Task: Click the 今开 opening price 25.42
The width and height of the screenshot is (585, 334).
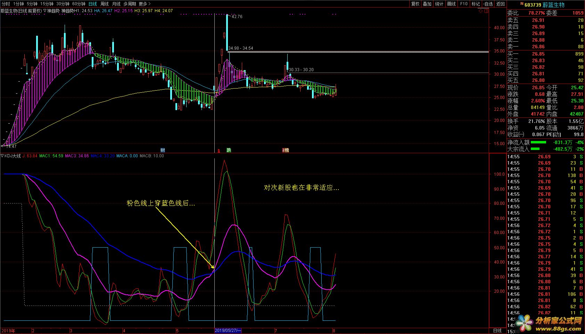Action: 577,88
